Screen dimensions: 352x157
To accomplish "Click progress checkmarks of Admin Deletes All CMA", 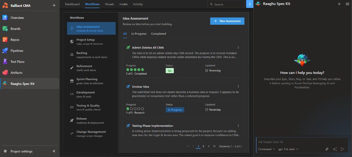I will point(135,70).
